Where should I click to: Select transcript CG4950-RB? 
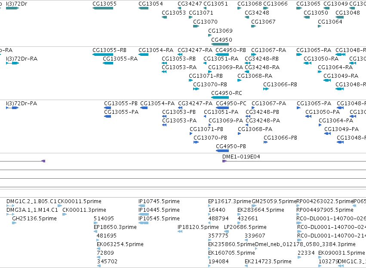pos(231,50)
